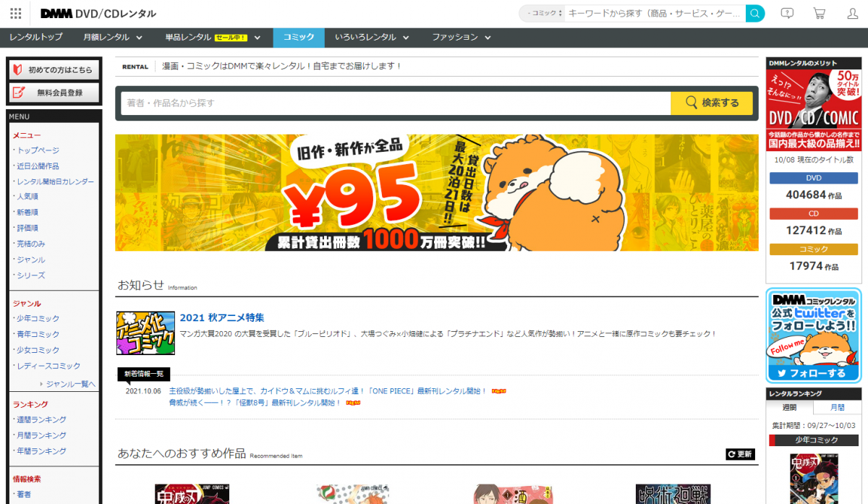868x504 pixels.
Task: Click the ranking comic cover thumbnail
Action: click(814, 478)
